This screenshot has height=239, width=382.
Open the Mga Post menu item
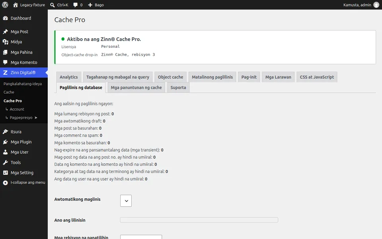click(x=24, y=32)
